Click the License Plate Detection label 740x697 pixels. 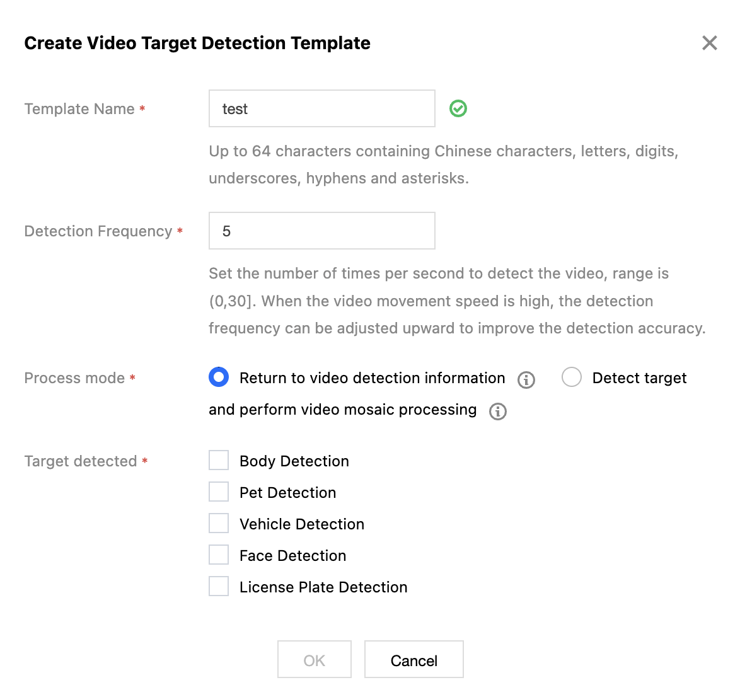click(323, 587)
